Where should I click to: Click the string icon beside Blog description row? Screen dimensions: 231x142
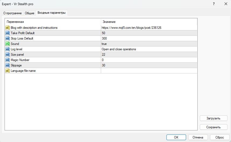tap(7, 28)
